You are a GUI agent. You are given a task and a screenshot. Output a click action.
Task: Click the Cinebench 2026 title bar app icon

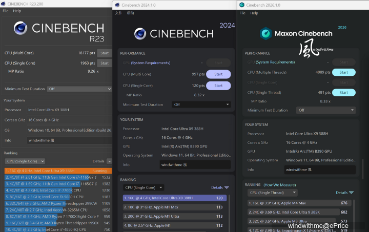click(x=242, y=5)
